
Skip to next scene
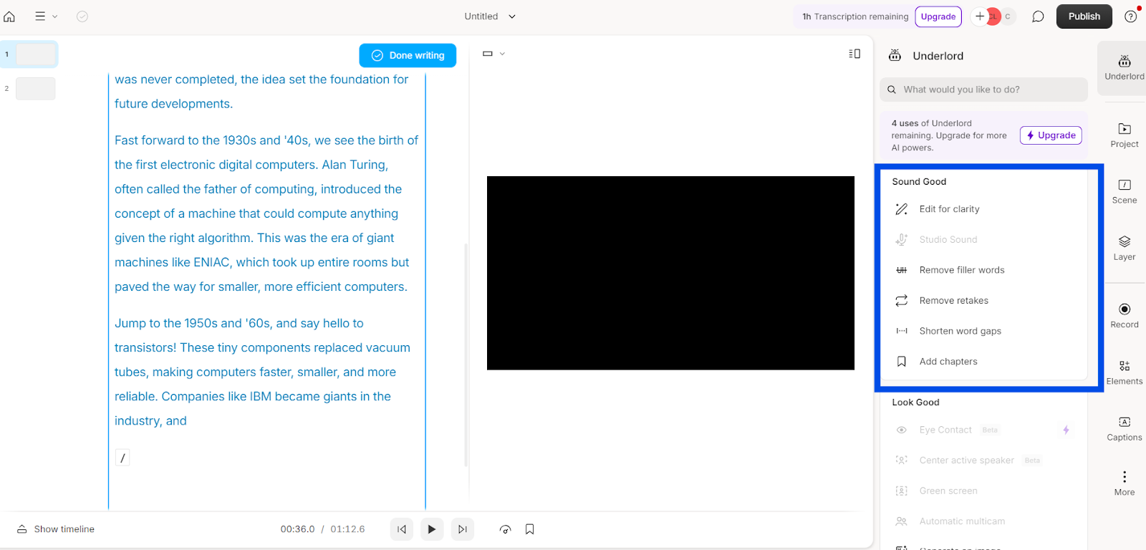pos(463,529)
